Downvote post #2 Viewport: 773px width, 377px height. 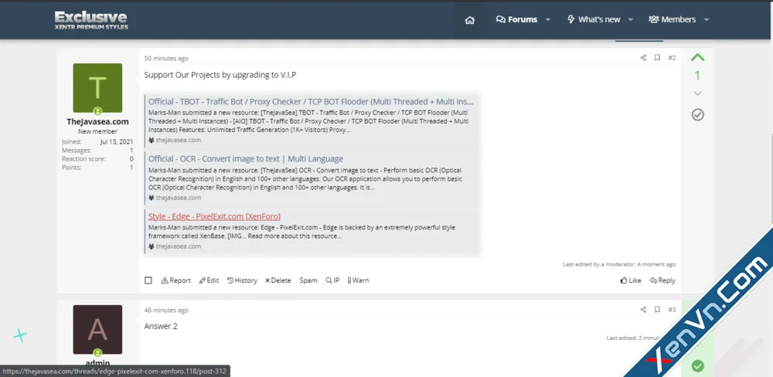point(697,93)
